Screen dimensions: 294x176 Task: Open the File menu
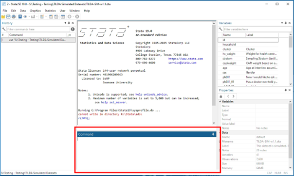click(5, 11)
